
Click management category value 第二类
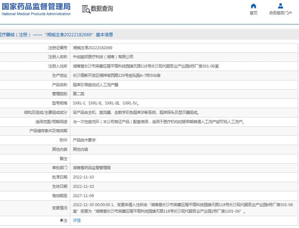click(79, 94)
